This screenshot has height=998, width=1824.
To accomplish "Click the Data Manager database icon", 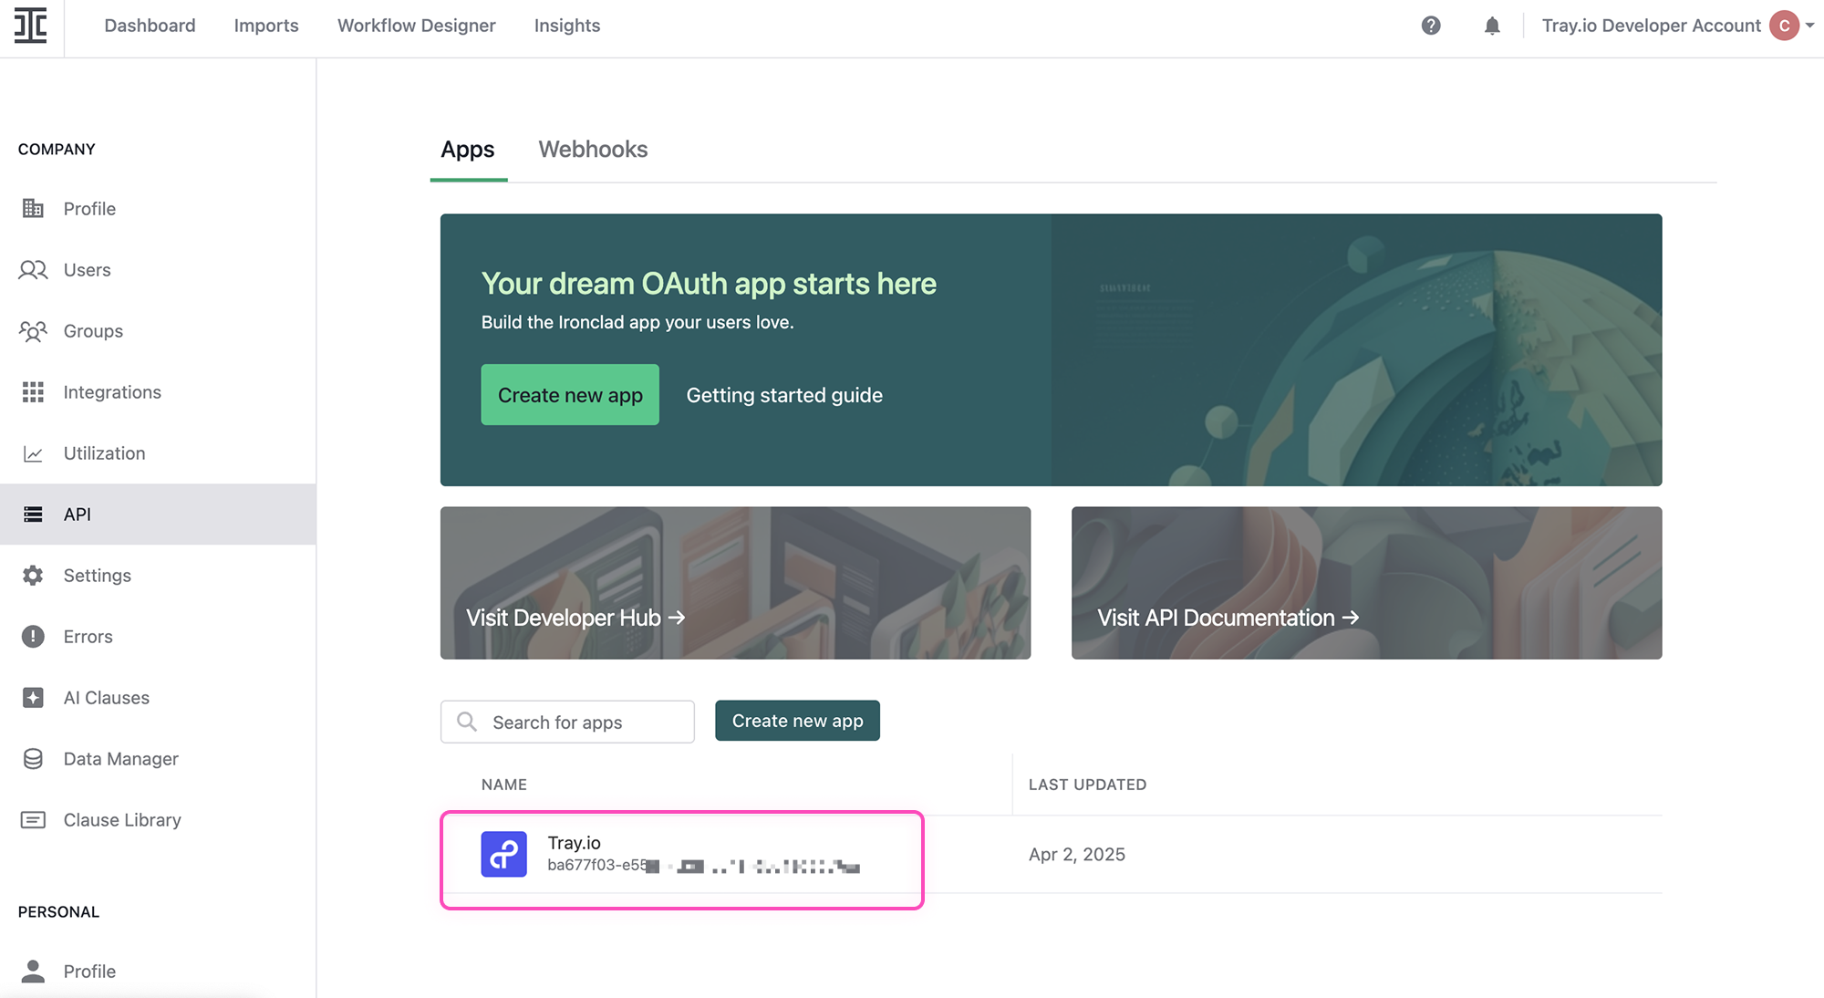I will [33, 759].
